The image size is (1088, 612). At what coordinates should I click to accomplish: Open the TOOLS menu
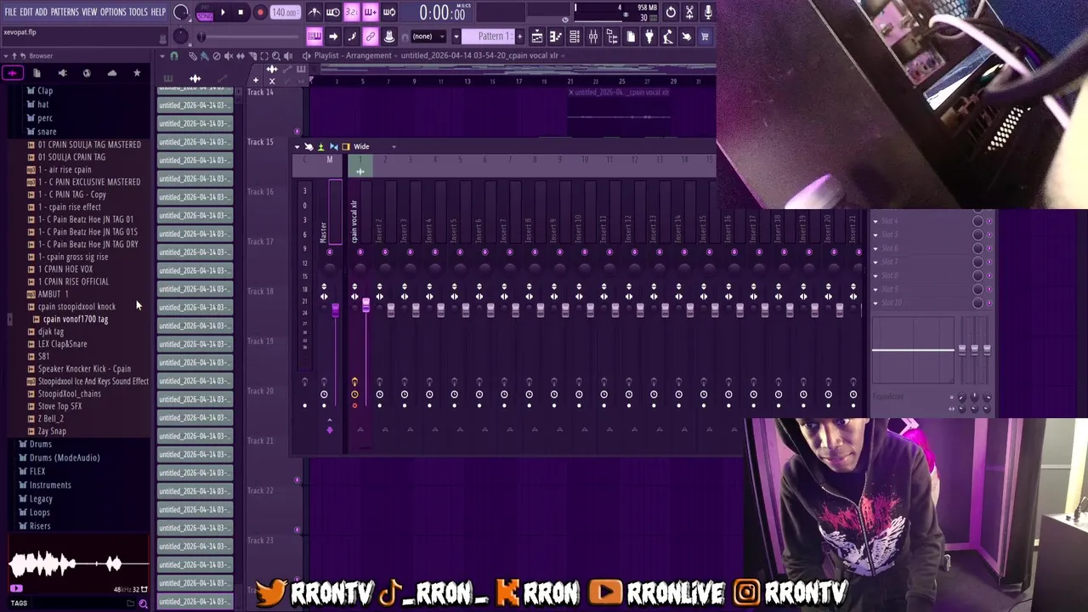(x=139, y=12)
